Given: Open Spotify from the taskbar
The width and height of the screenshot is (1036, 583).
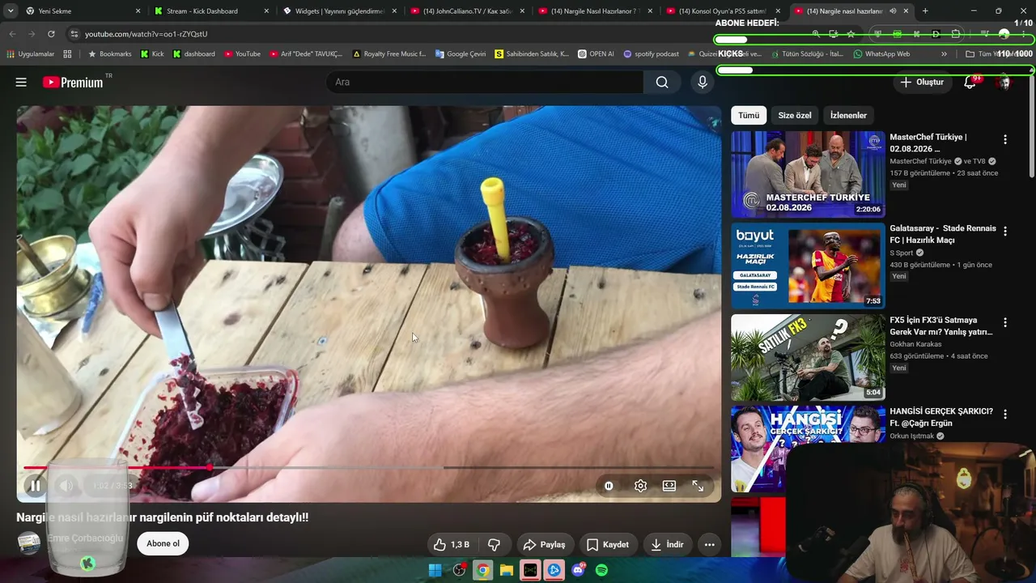Looking at the screenshot, I should click(x=601, y=570).
